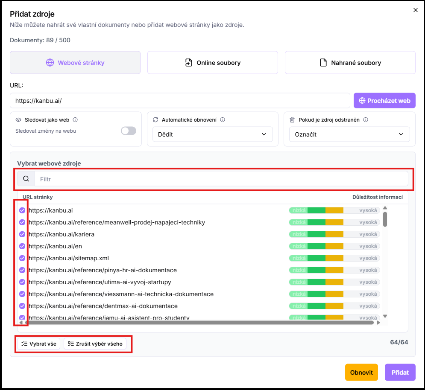The width and height of the screenshot is (425, 390).
Task: Click info icon beside Automatické obnovení
Action: click(223, 120)
